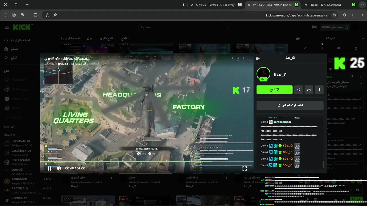
Task: Open the browser extensions puzzle icon
Action: 36,15
